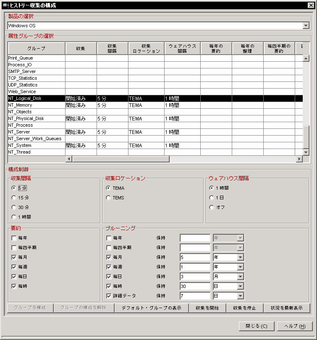Open the 詳細データ retention unit dropdown
The height and width of the screenshot is (340, 317).
point(240,296)
